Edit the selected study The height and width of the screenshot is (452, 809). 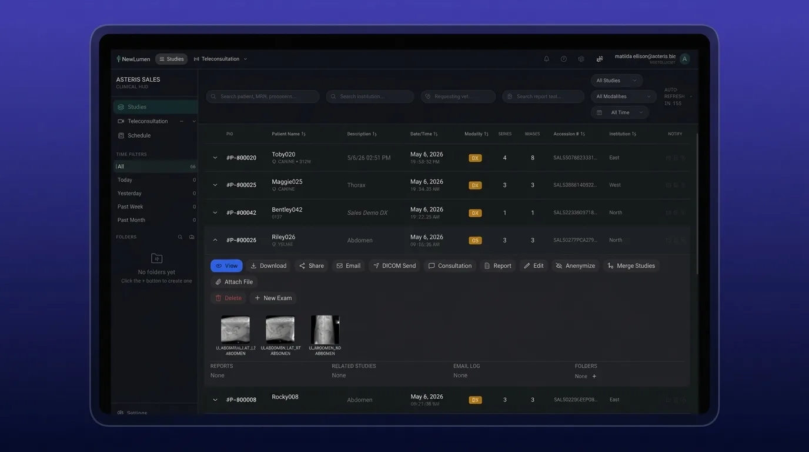(534, 266)
